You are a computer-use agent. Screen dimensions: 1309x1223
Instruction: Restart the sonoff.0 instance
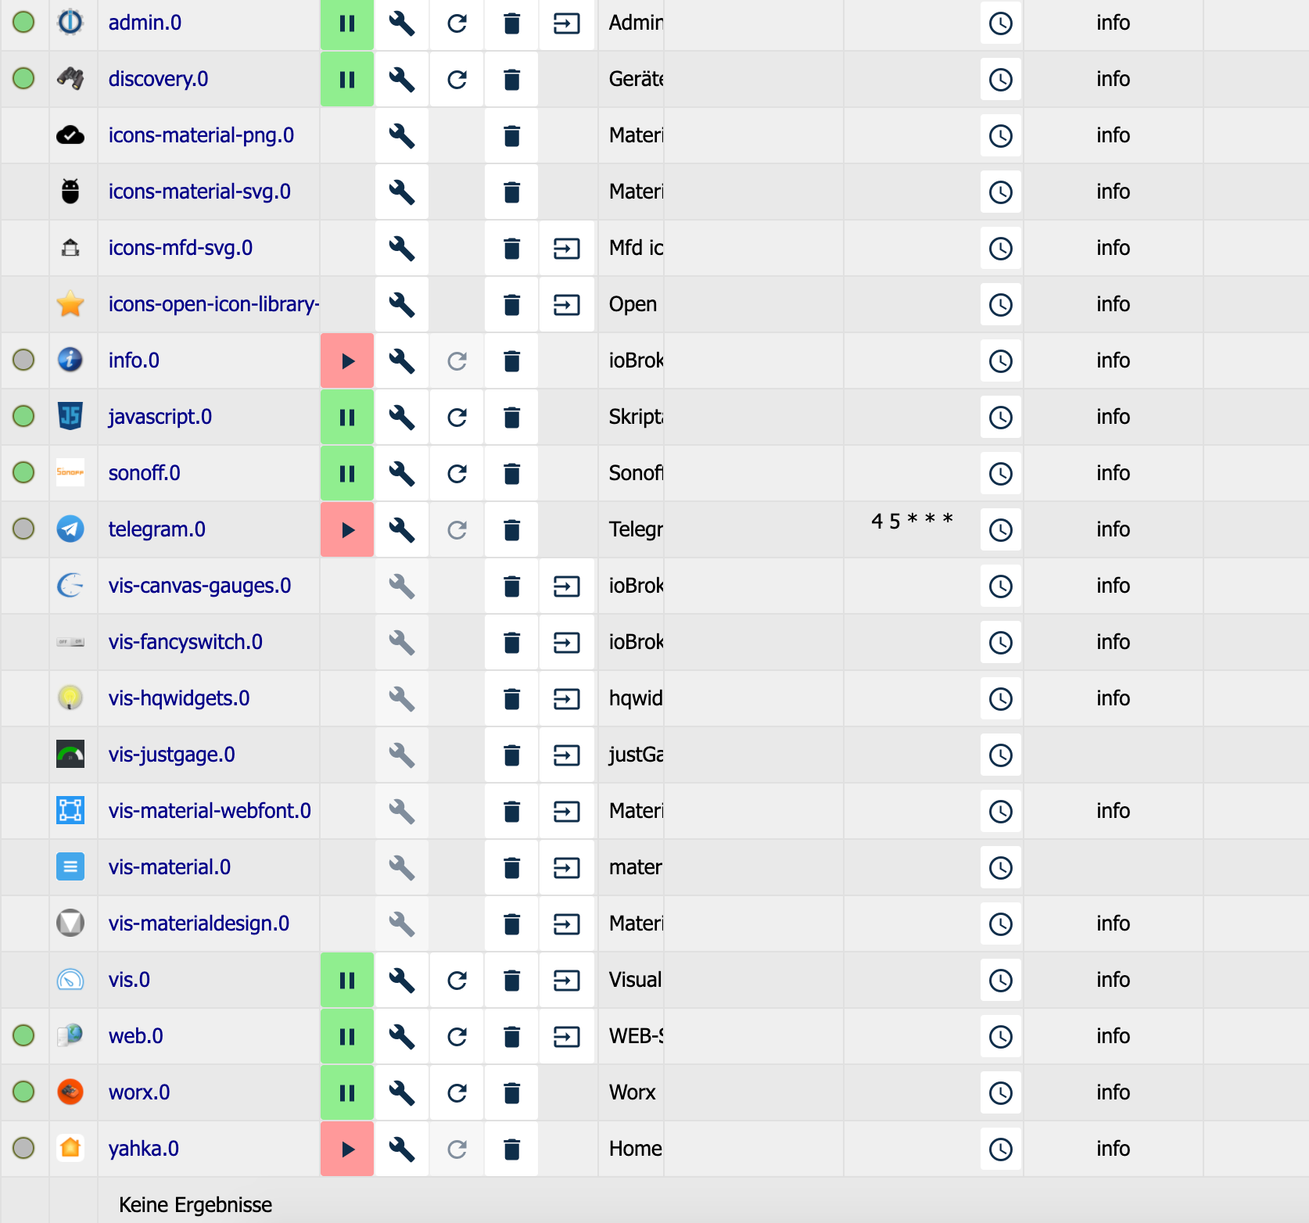[457, 474]
